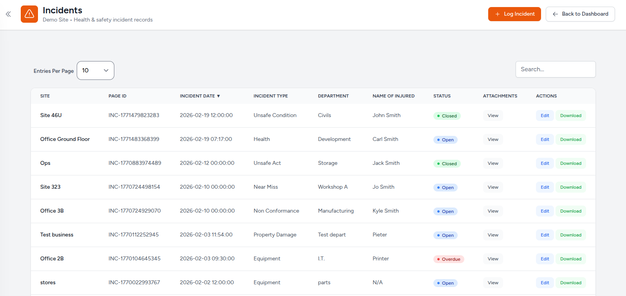Sort table by Status column header
This screenshot has width=626, height=296.
442,96
